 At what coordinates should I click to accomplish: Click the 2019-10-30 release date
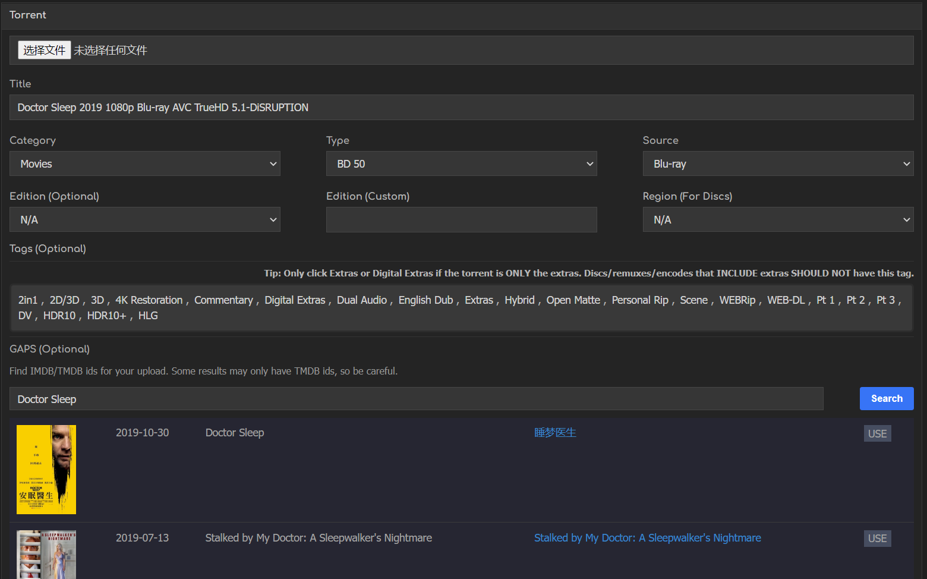pos(143,433)
